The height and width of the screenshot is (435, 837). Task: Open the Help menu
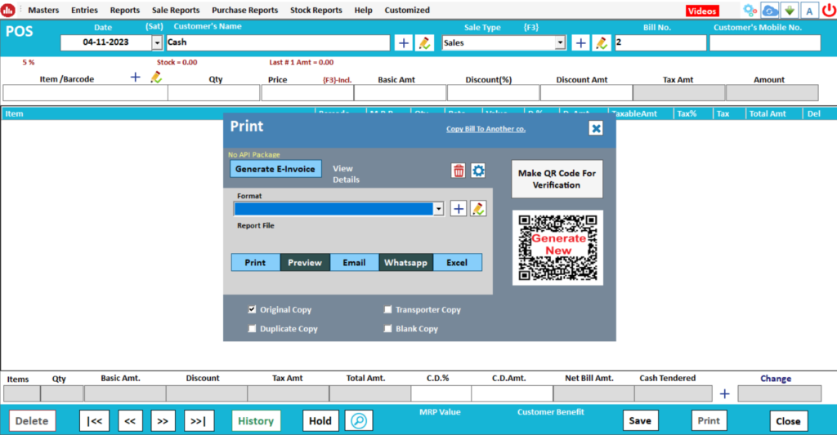pyautogui.click(x=363, y=10)
